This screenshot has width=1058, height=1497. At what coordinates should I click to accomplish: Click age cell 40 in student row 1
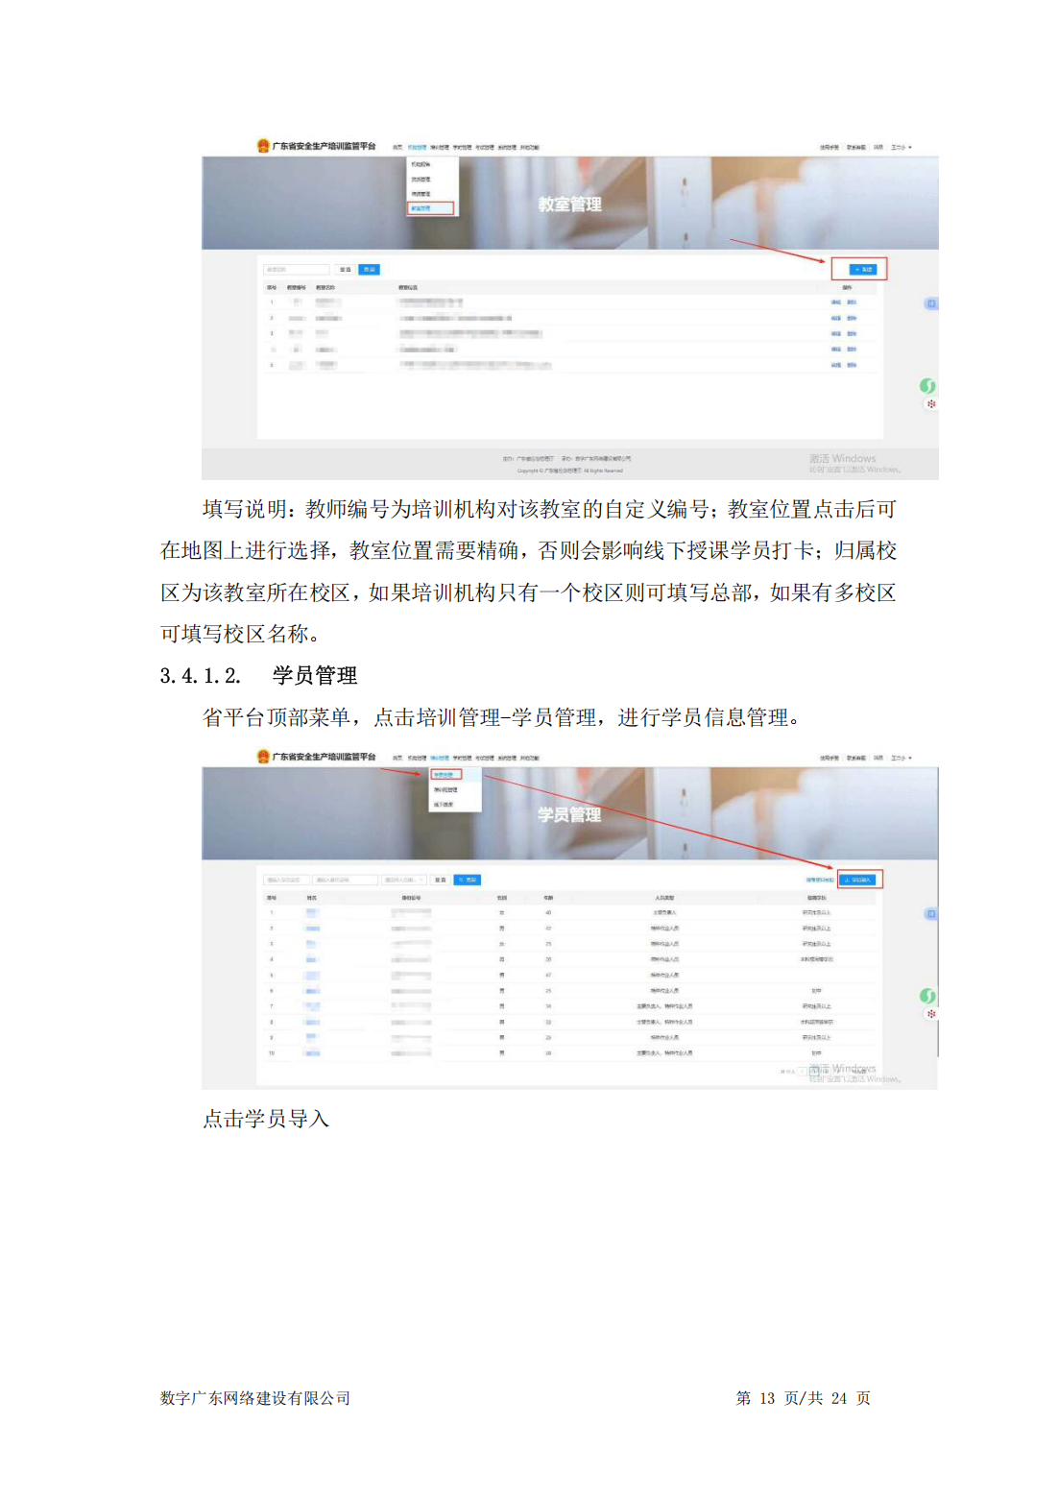coord(548,913)
